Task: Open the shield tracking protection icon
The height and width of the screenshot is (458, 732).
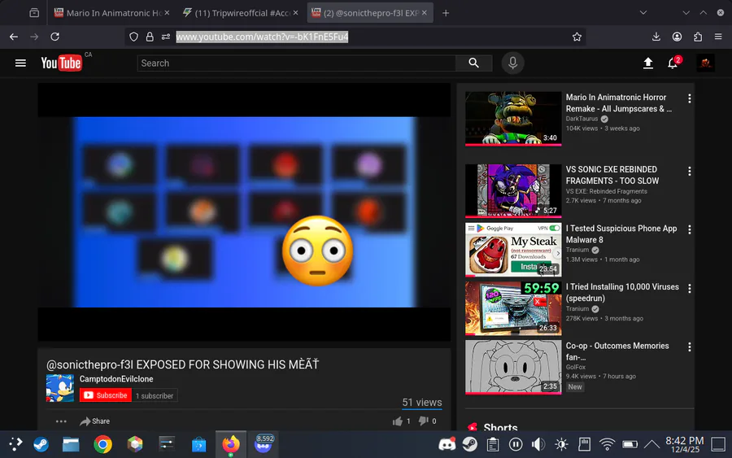Action: click(134, 37)
